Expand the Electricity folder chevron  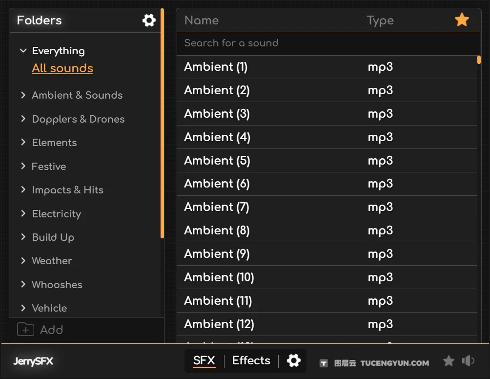[x=23, y=213]
